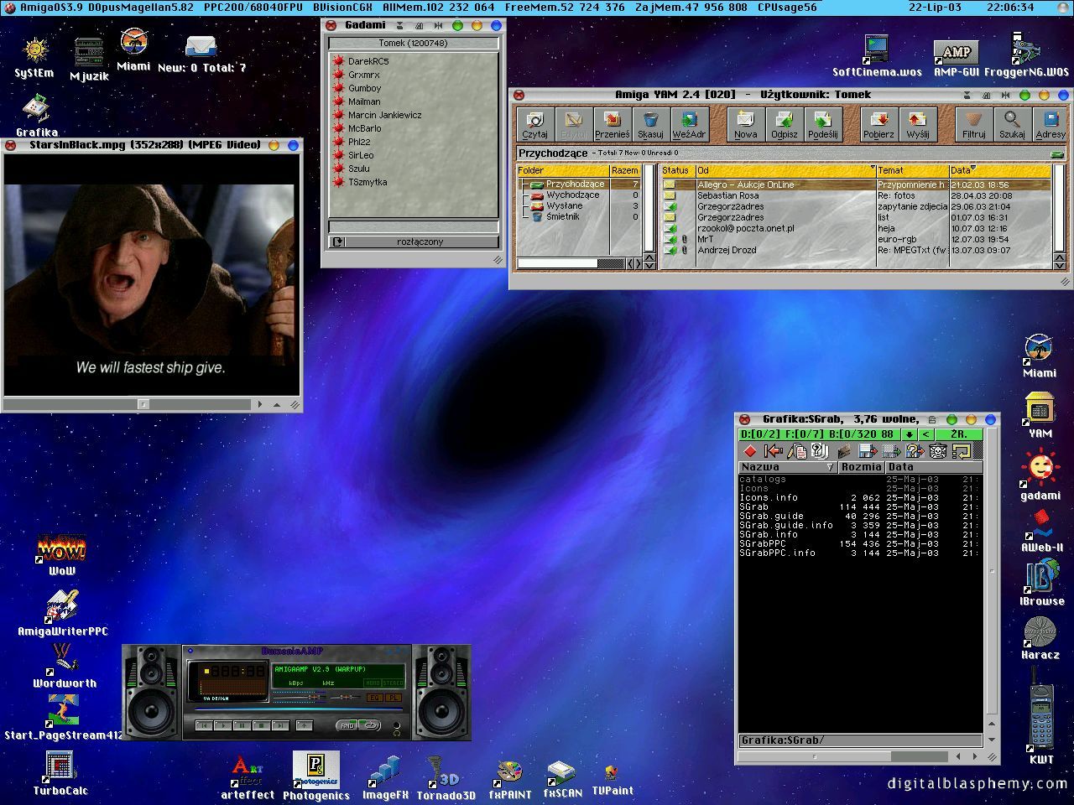Click the Odpisz (reply) icon in YAM

point(785,124)
